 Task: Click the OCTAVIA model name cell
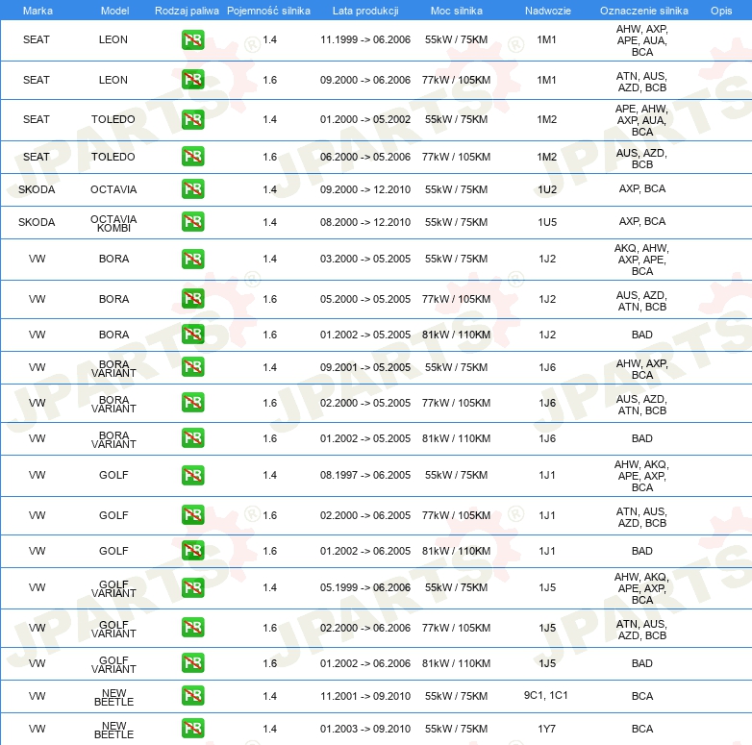tap(113, 189)
